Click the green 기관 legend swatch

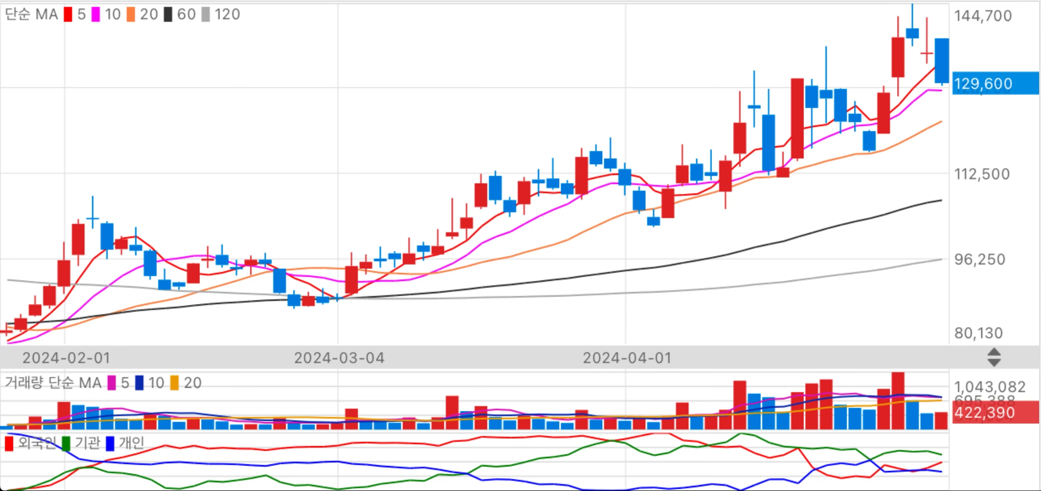pos(66,443)
